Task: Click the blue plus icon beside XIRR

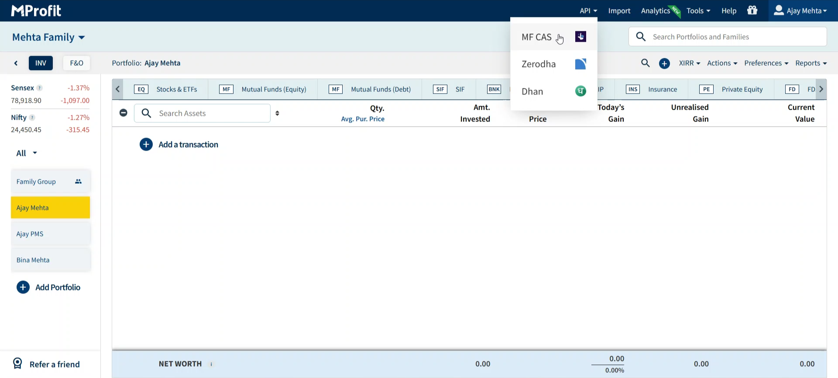Action: (x=664, y=64)
